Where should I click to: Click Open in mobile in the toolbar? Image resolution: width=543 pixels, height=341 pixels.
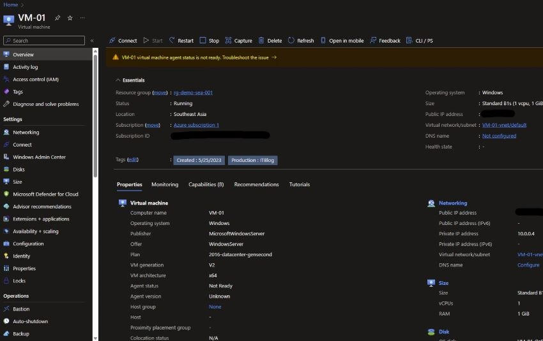click(x=342, y=40)
